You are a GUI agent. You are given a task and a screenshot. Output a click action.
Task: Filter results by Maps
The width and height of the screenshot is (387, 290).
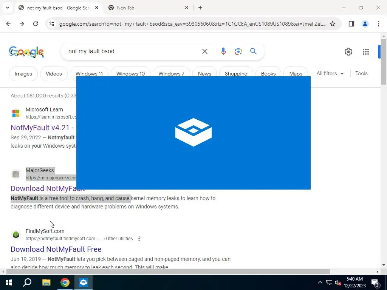click(x=296, y=71)
